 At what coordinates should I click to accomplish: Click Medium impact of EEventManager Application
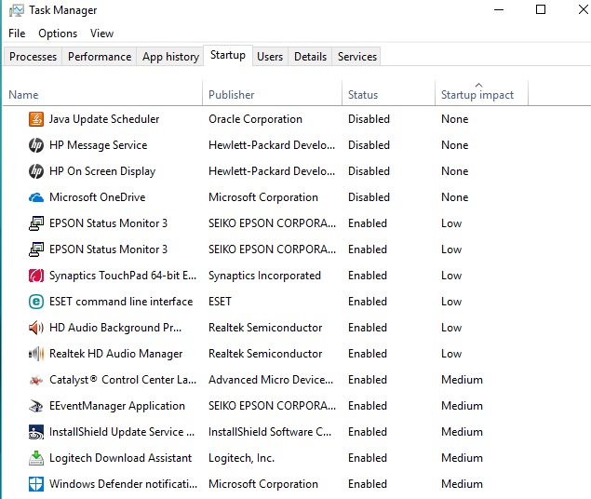coord(462,406)
